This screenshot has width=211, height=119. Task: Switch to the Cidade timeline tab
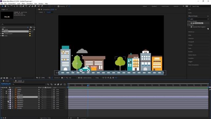pyautogui.click(x=7, y=81)
